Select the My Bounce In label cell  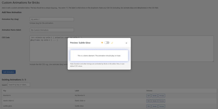click(x=80, y=95)
